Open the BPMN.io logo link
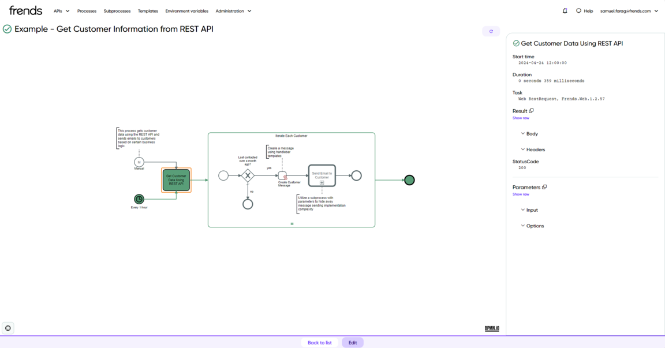This screenshot has width=665, height=348. click(492, 328)
